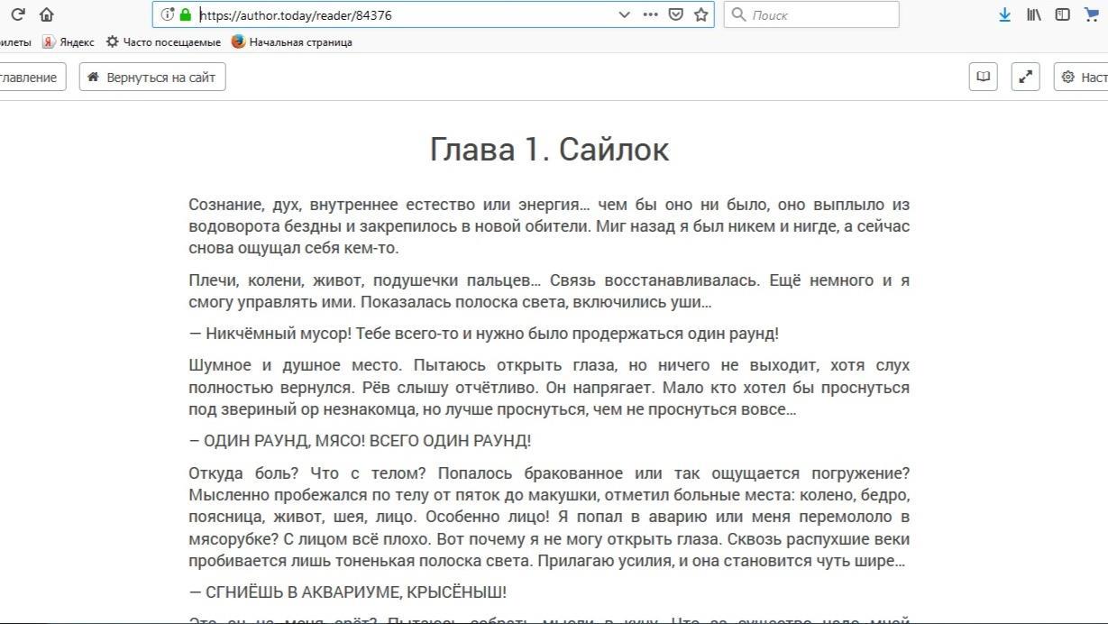Open the page actions three-dot menu
The image size is (1108, 624).
(650, 14)
